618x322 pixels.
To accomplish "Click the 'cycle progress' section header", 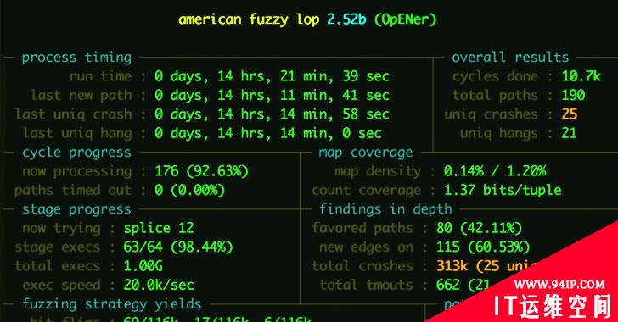I will pyautogui.click(x=76, y=153).
